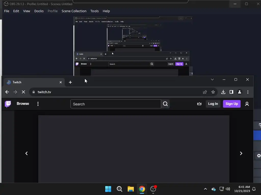Screen dimensions: 261x195
Task: Open the Chrome three-dot menu
Action: coord(248,92)
